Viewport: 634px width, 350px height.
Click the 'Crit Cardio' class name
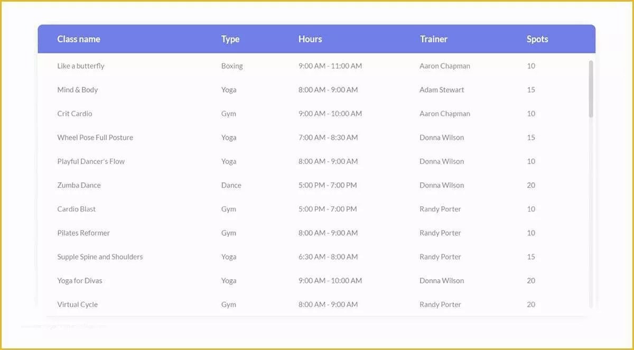pos(74,113)
